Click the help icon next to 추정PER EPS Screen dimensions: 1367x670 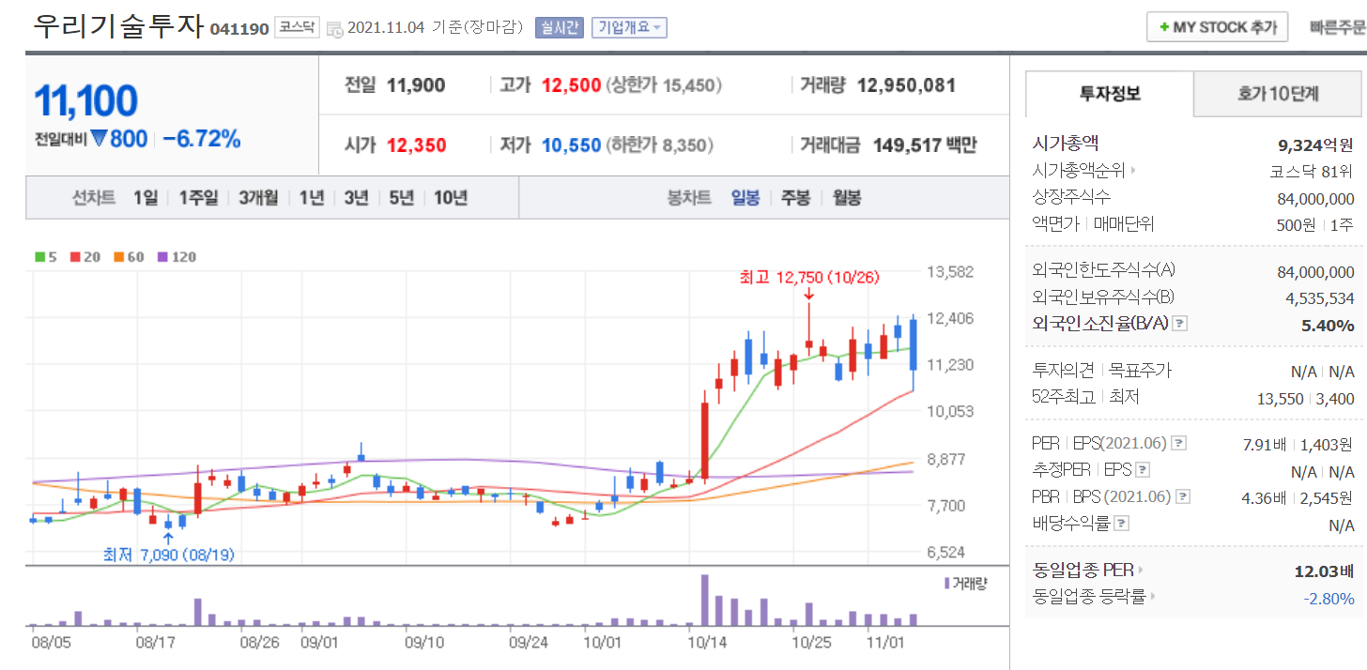pos(1143,470)
